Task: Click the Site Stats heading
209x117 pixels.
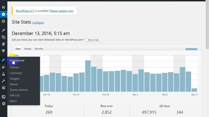Action: tap(21, 22)
